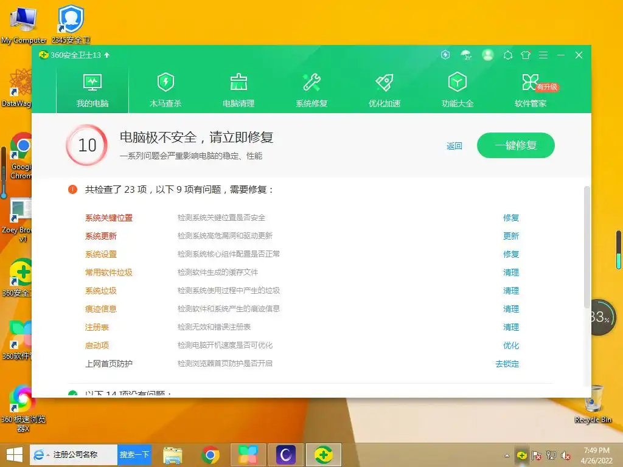The height and width of the screenshot is (467, 623).
Task: Open the clock showing 7:49 PM
Action: [597, 455]
